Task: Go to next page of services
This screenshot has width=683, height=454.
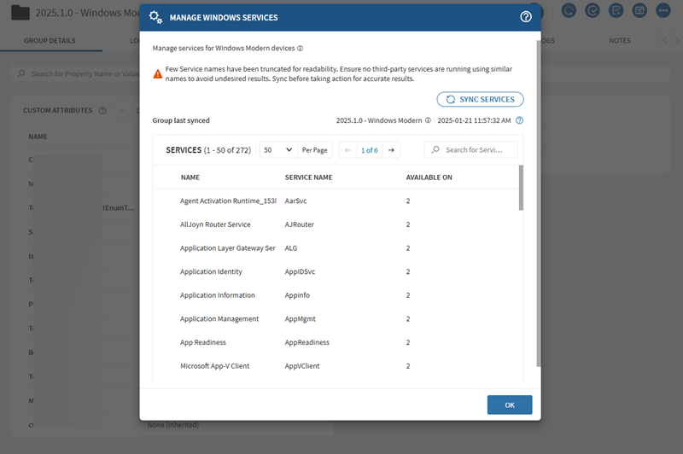Action: [x=391, y=149]
